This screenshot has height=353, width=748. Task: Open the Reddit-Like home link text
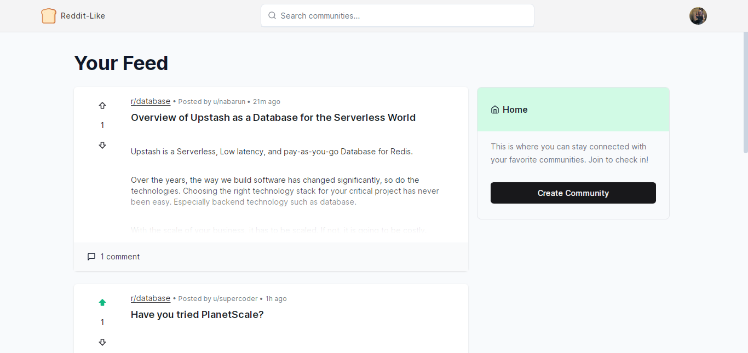pos(83,16)
